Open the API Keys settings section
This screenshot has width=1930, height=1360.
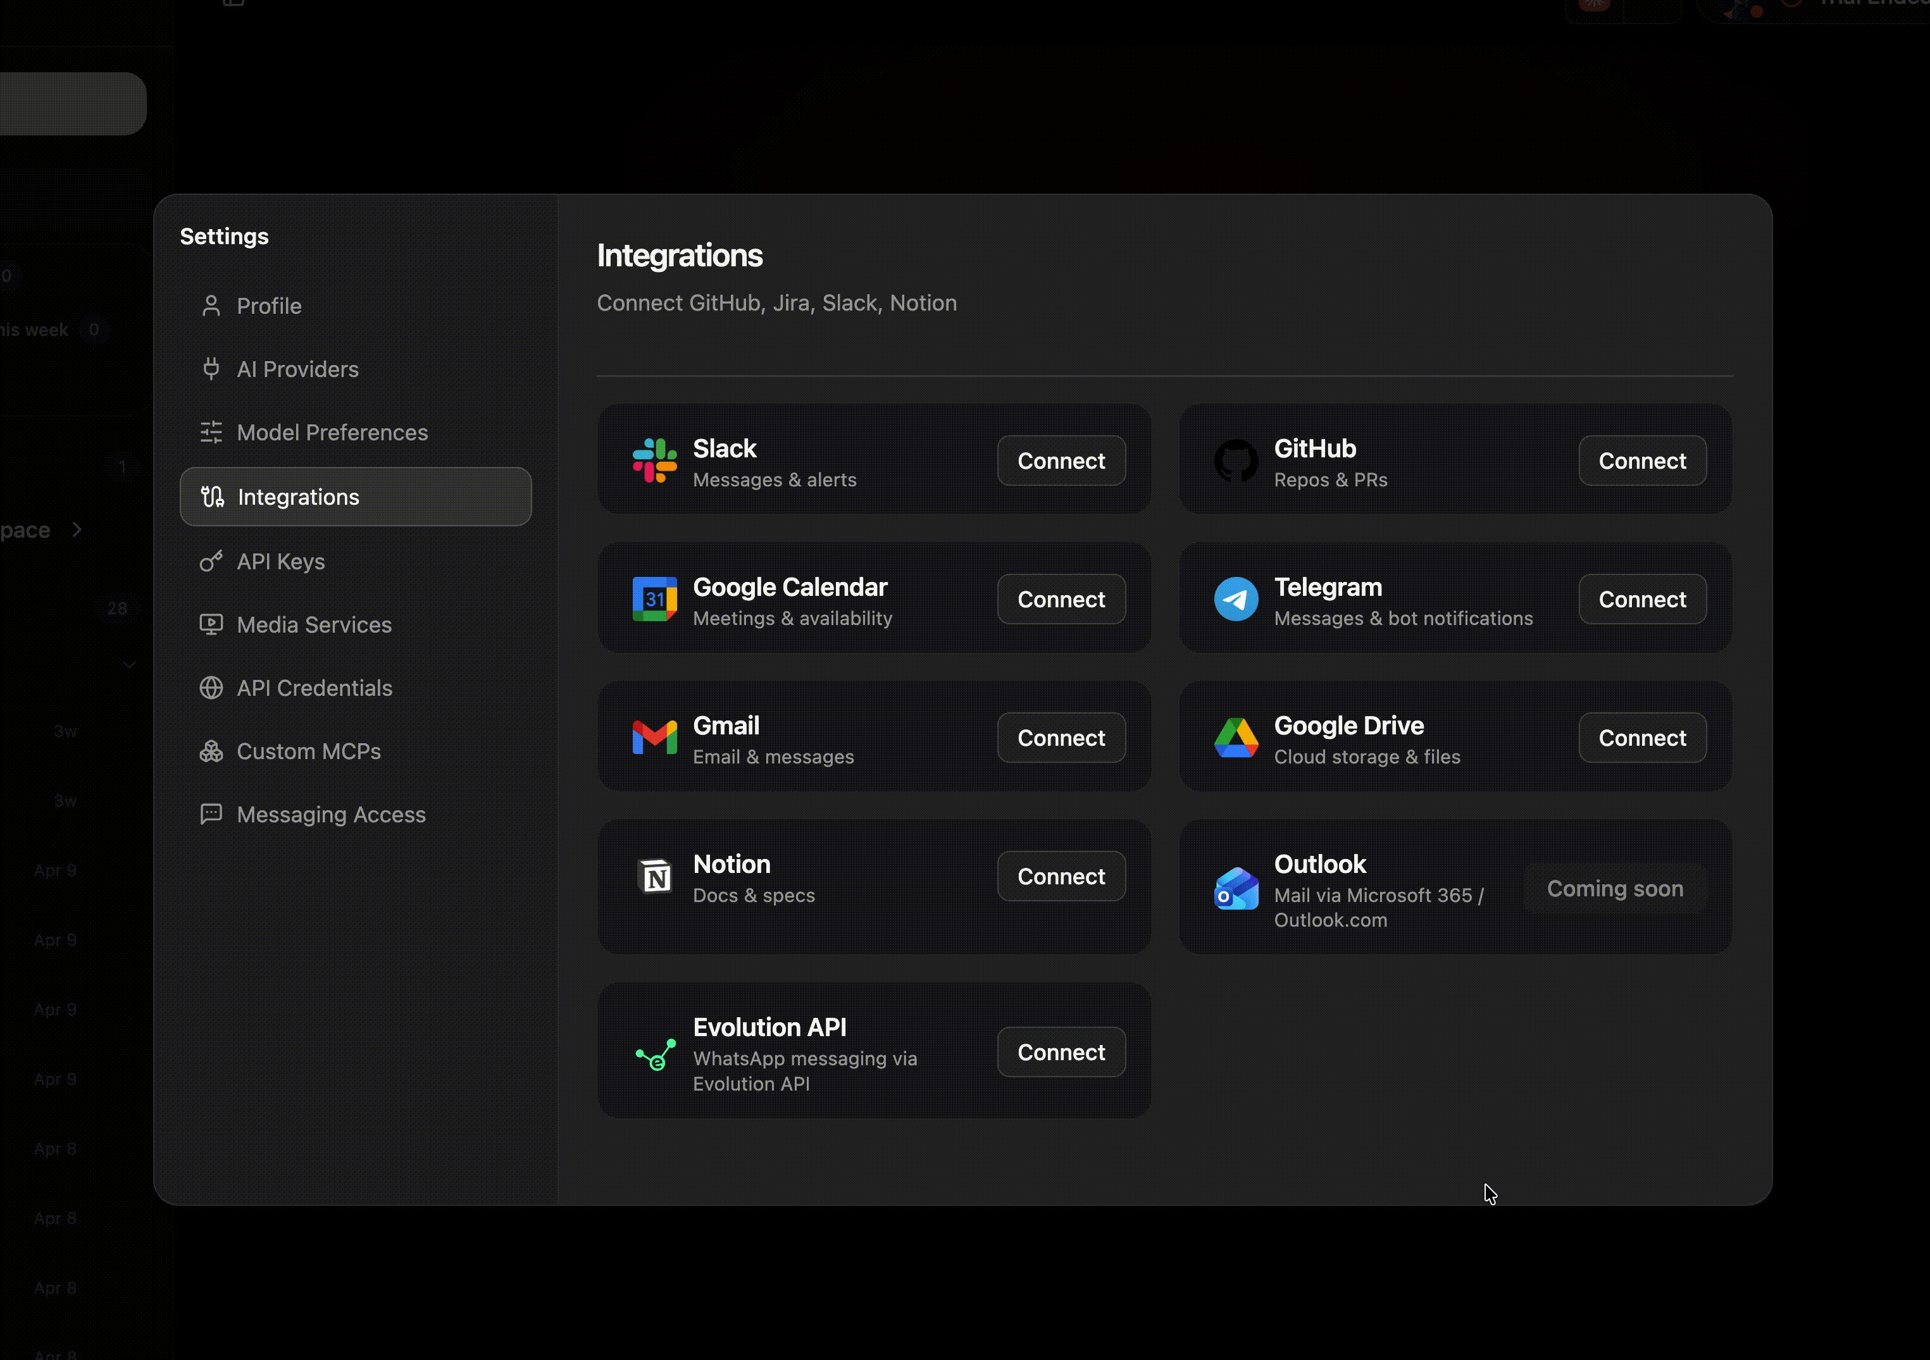point(356,562)
